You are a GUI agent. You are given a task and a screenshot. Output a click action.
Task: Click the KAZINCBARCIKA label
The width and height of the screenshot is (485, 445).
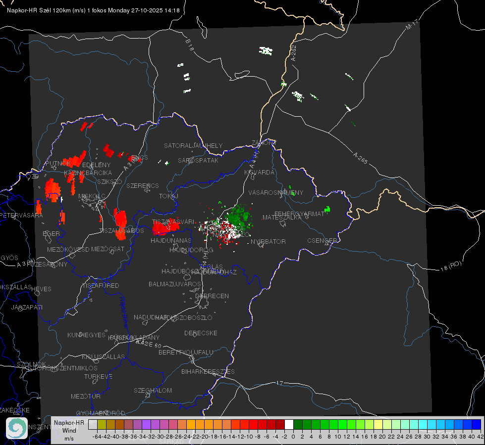tap(88, 173)
